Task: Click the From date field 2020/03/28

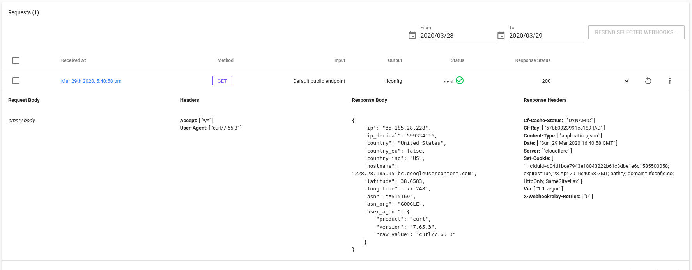Action: 457,36
